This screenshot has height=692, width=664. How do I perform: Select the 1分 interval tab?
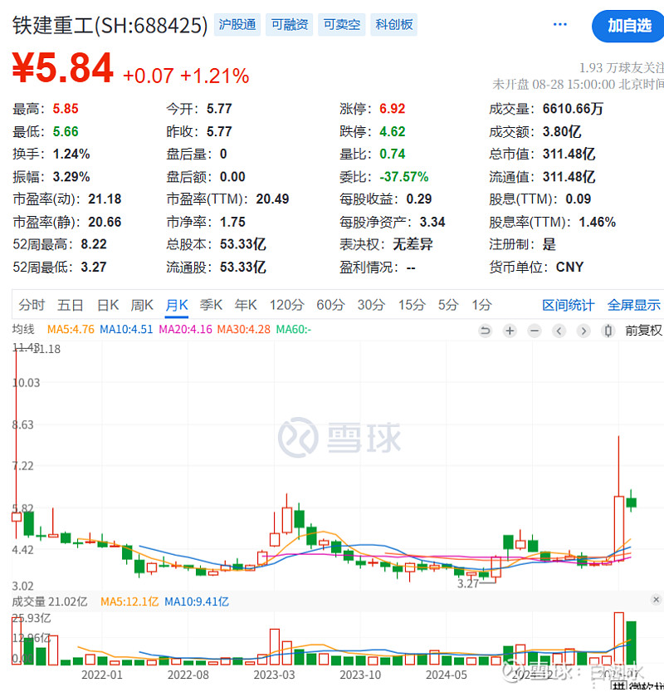[x=481, y=305]
